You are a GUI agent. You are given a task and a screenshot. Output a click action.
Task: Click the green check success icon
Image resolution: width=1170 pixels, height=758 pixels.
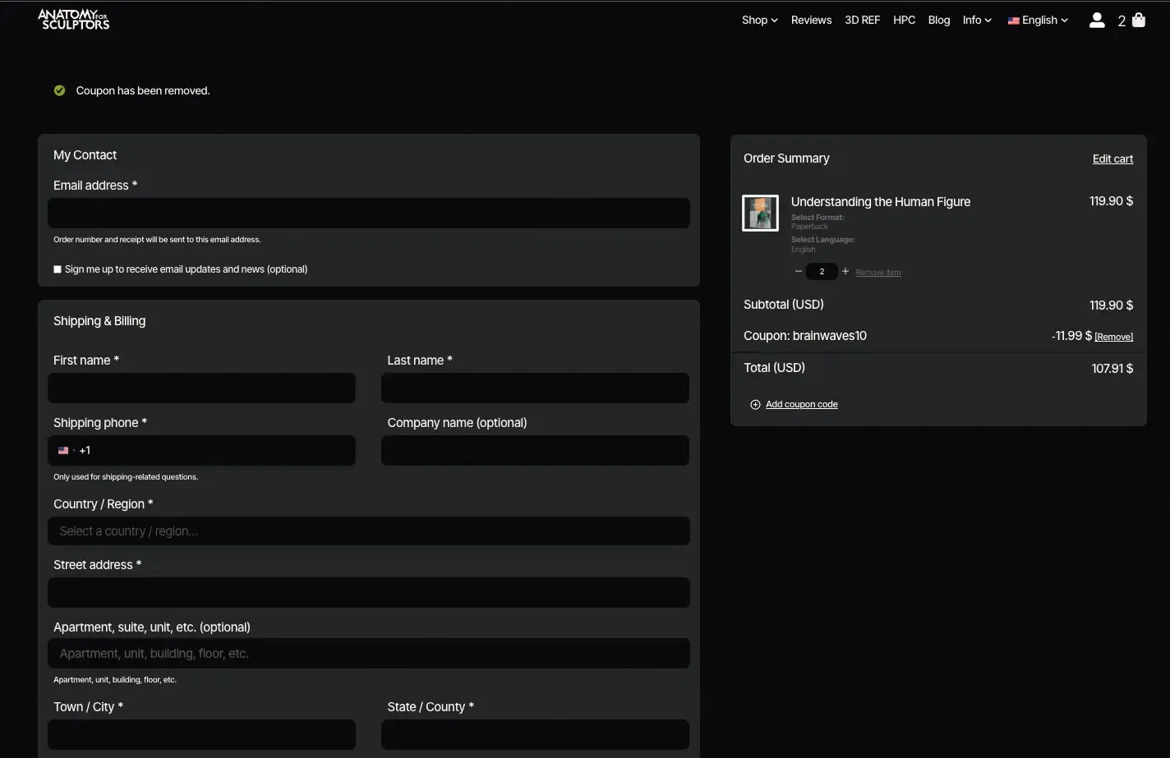(x=59, y=90)
